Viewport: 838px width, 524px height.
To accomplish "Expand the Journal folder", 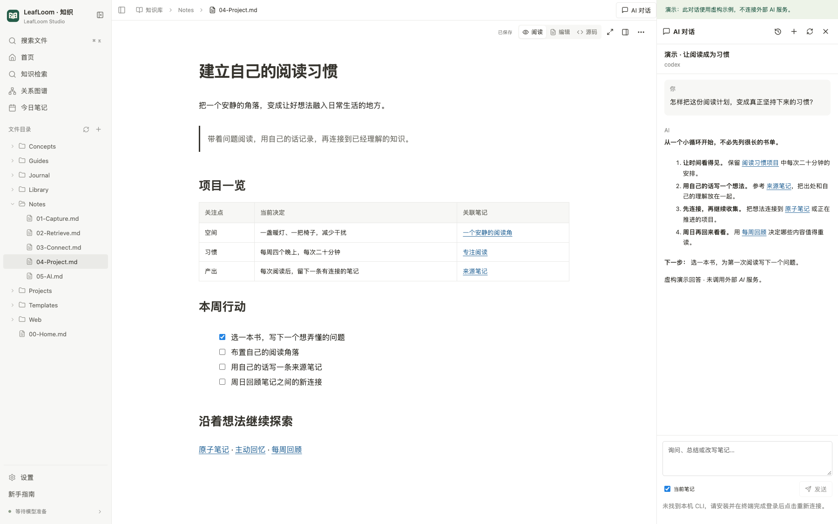I will [13, 175].
